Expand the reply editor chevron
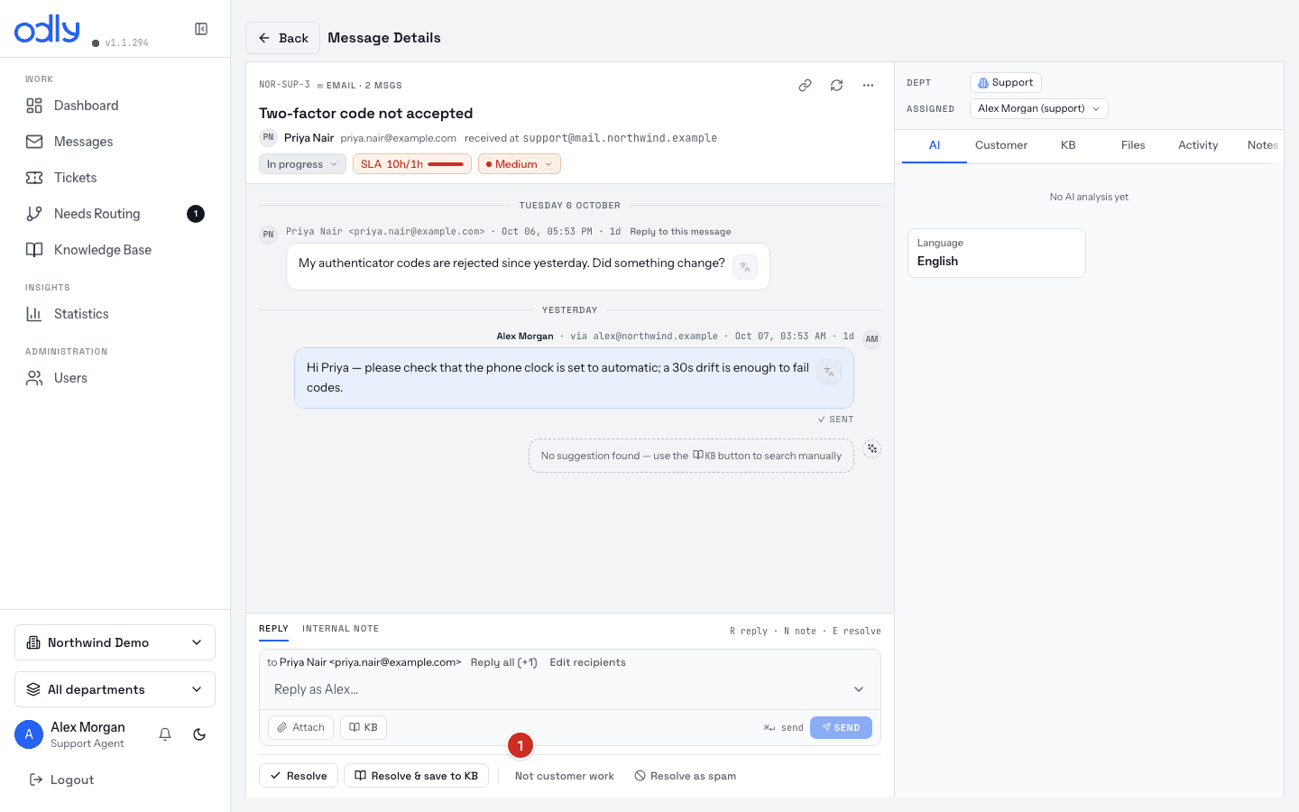The height and width of the screenshot is (812, 1299). [859, 689]
